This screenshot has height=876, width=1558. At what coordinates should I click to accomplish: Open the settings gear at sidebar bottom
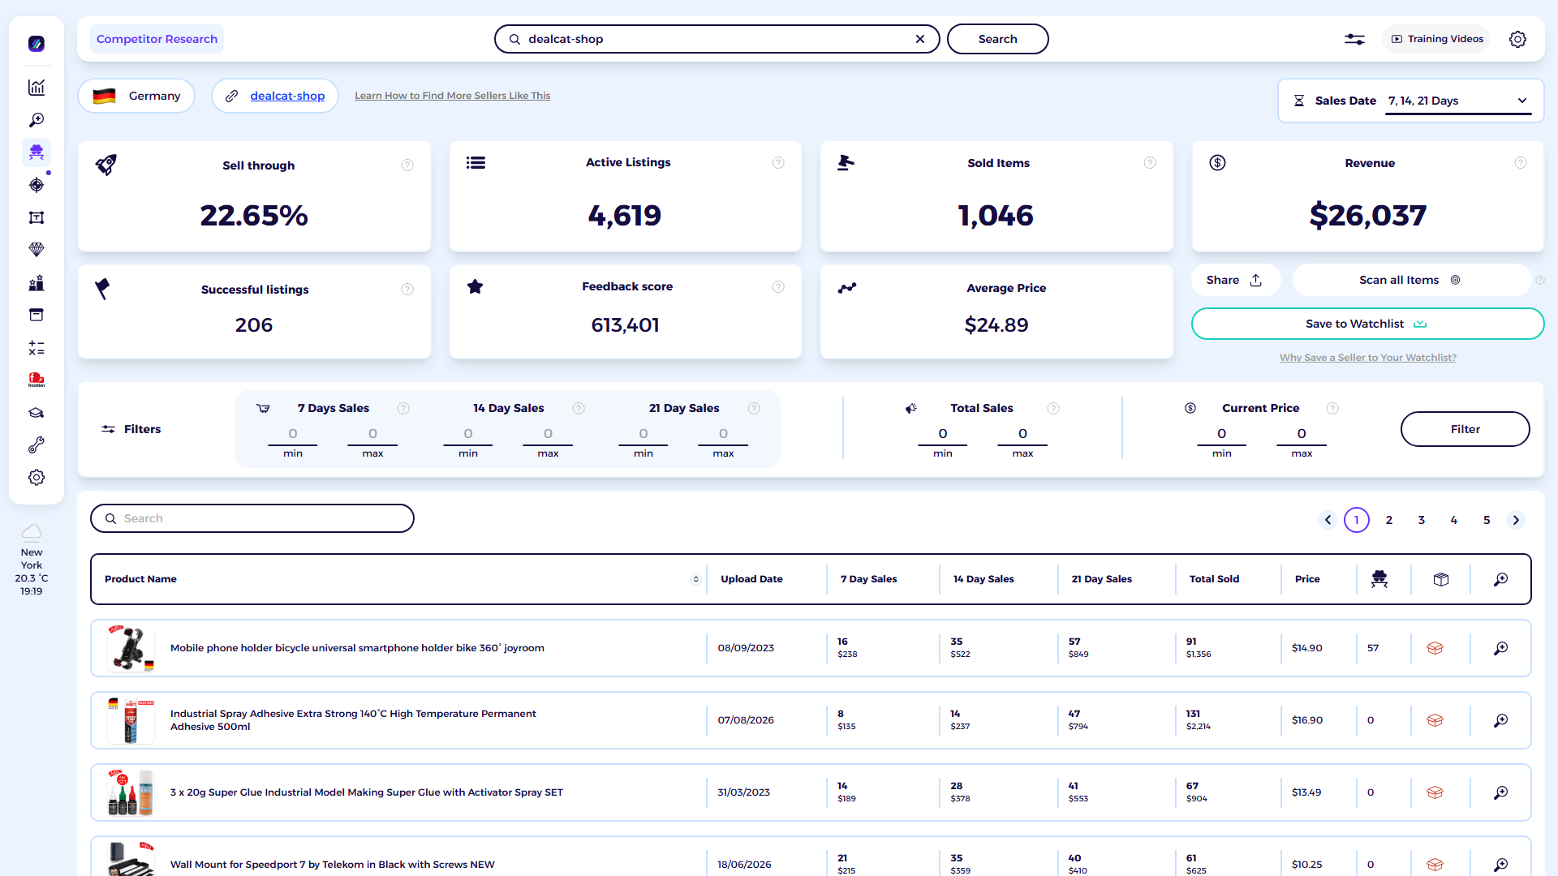[x=37, y=477]
